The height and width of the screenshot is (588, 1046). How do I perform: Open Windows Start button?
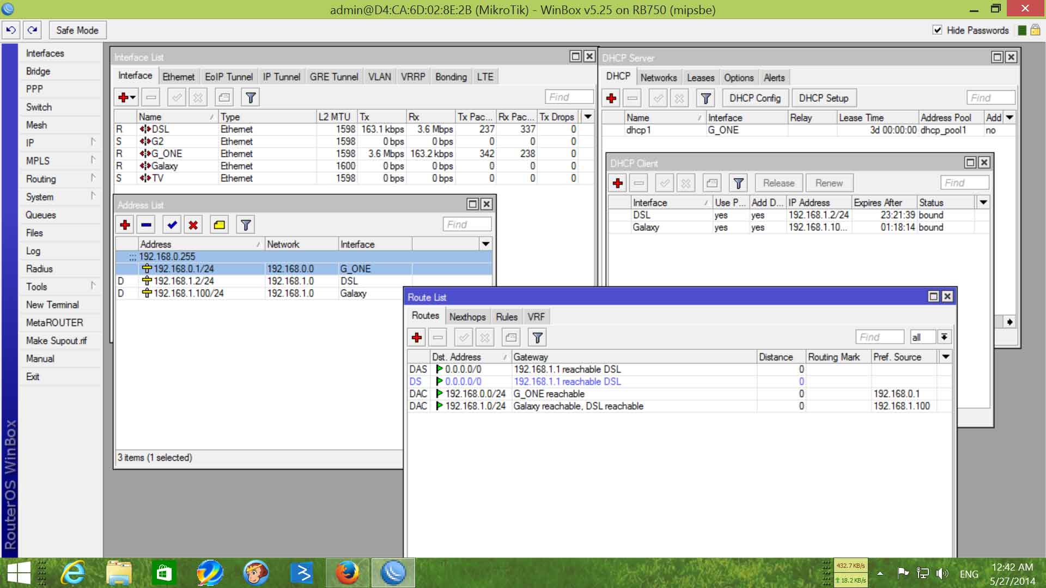[18, 573]
